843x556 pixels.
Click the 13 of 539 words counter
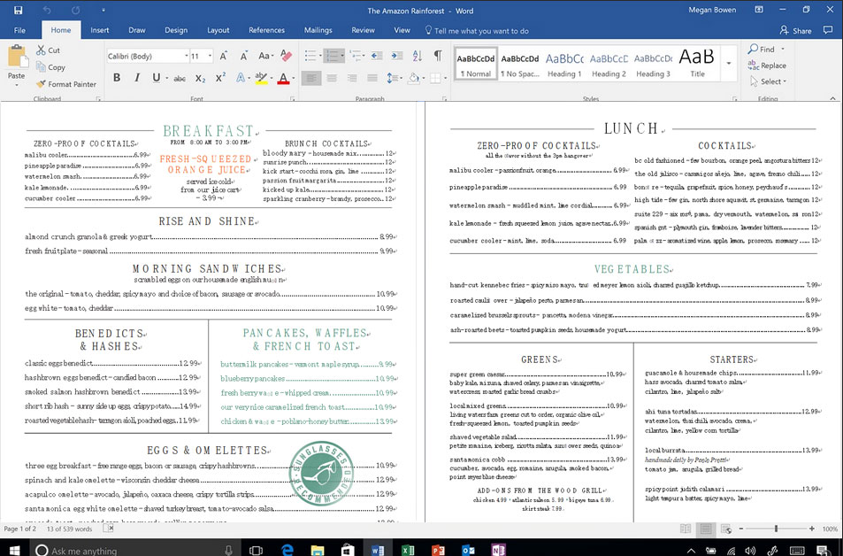69,529
